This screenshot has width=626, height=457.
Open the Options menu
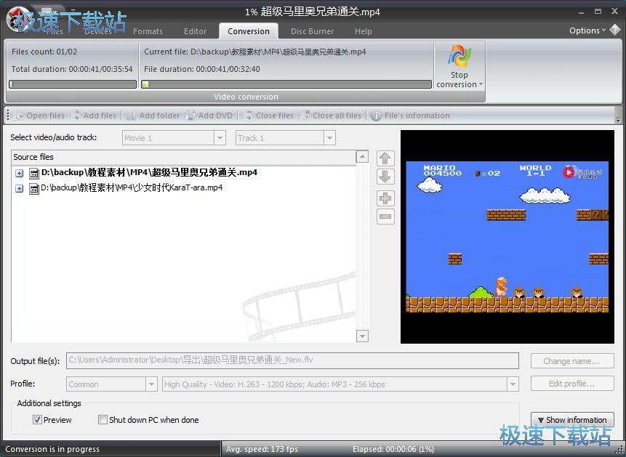pos(587,31)
